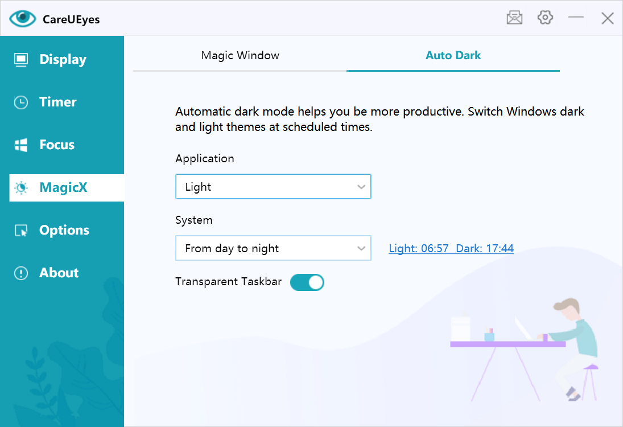Image resolution: width=623 pixels, height=427 pixels.
Task: Open the About section label
Action: (59, 273)
